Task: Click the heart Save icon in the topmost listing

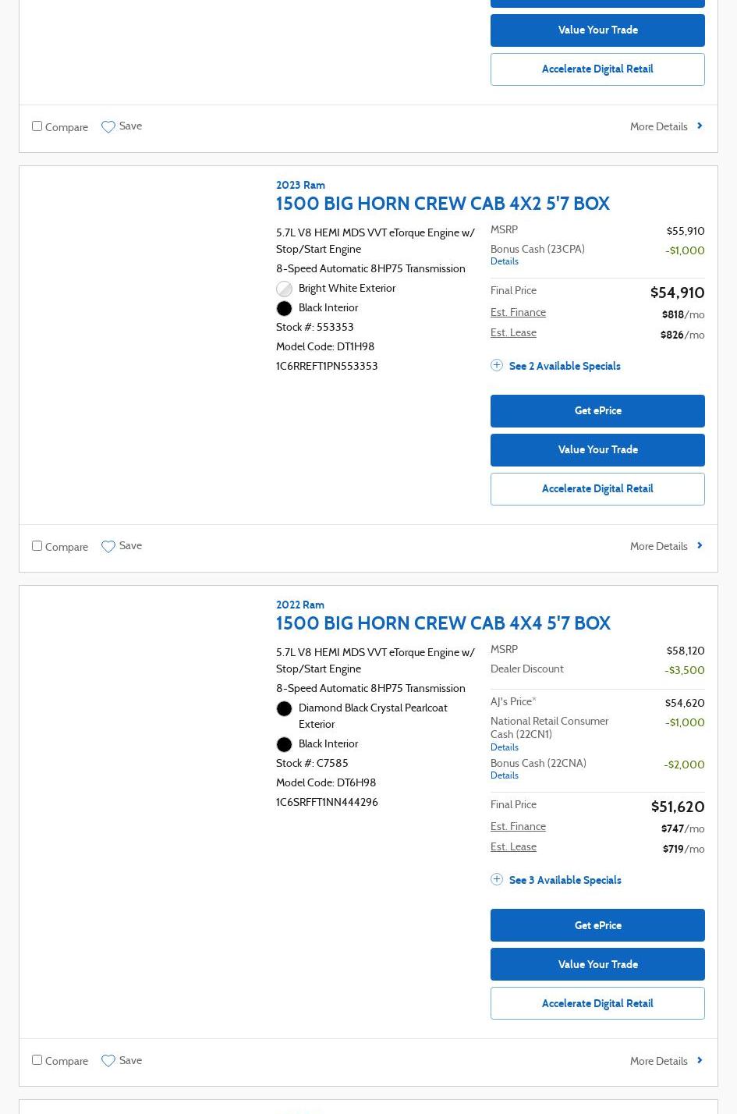Action: click(108, 127)
